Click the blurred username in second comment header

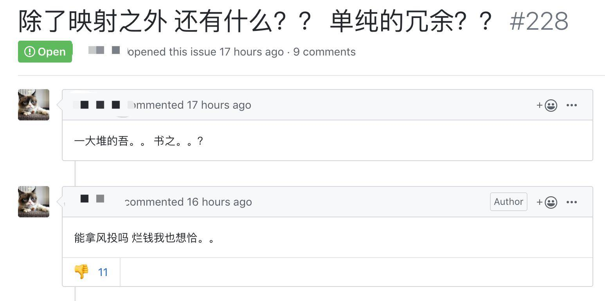pyautogui.click(x=93, y=199)
